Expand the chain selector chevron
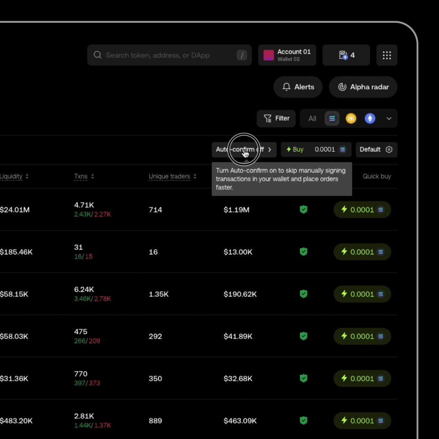Image resolution: width=439 pixels, height=439 pixels. (x=389, y=118)
